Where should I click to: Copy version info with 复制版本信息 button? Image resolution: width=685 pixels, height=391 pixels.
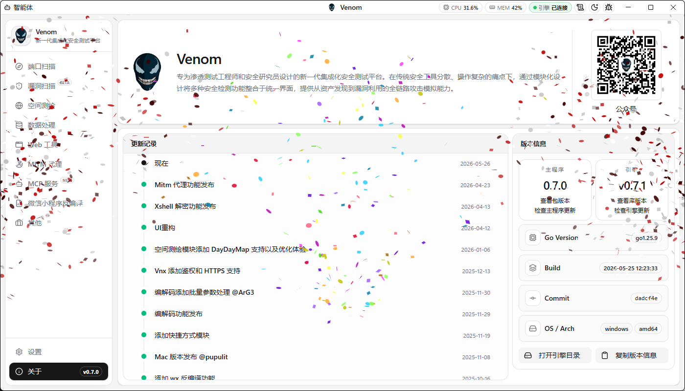[x=632, y=355]
